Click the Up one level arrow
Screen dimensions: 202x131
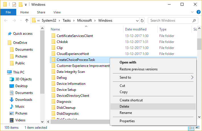[x=27, y=21]
